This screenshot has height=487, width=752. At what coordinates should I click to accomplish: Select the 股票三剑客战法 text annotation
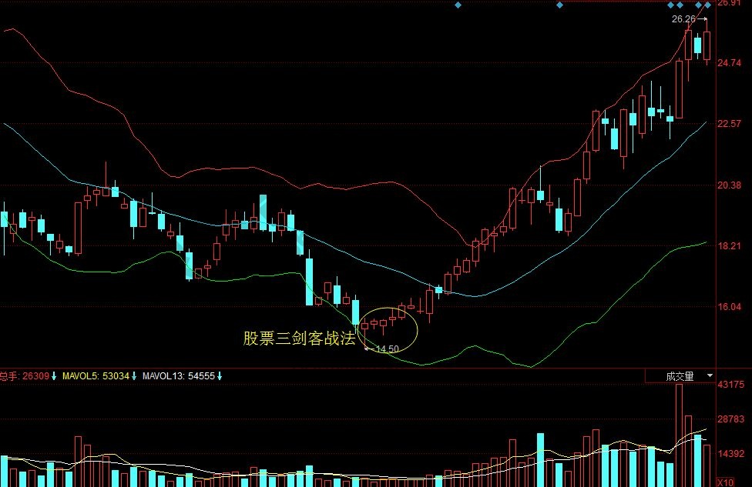pos(299,338)
